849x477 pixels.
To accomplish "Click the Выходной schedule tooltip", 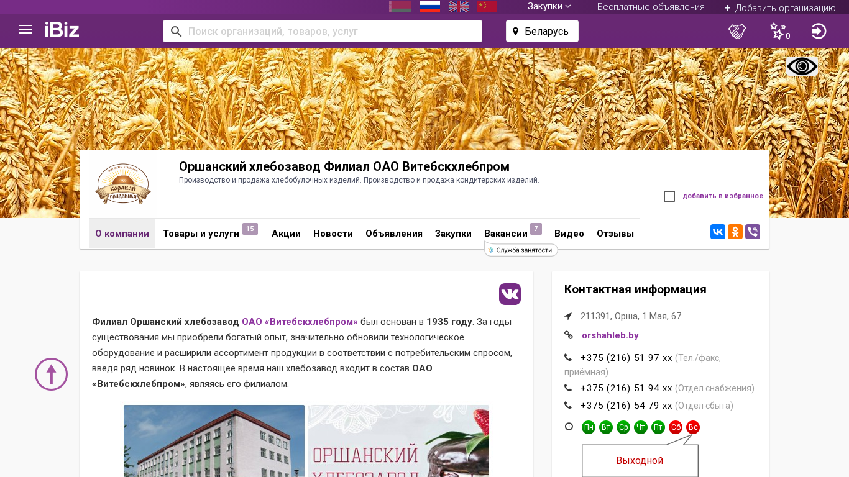I will click(640, 460).
